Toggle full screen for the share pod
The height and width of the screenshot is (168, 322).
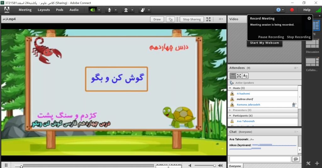click(x=208, y=19)
